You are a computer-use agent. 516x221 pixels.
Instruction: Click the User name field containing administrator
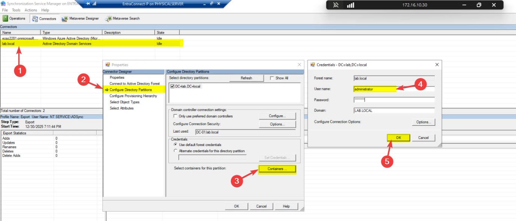(x=394, y=89)
